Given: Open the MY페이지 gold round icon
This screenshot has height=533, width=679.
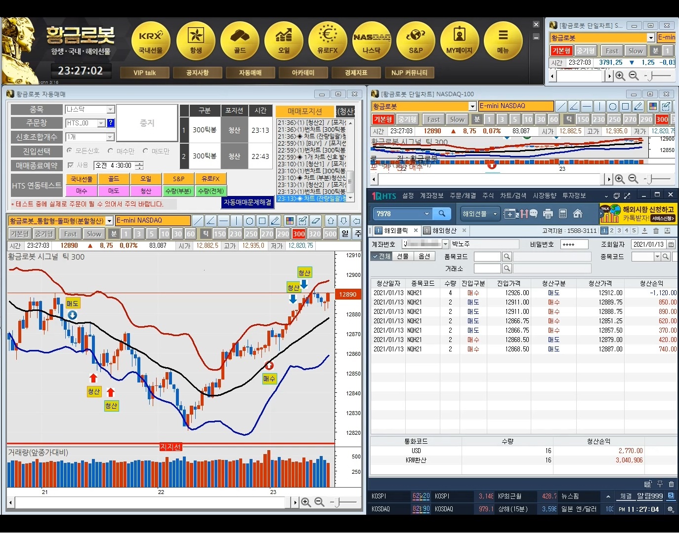Looking at the screenshot, I should pos(460,41).
